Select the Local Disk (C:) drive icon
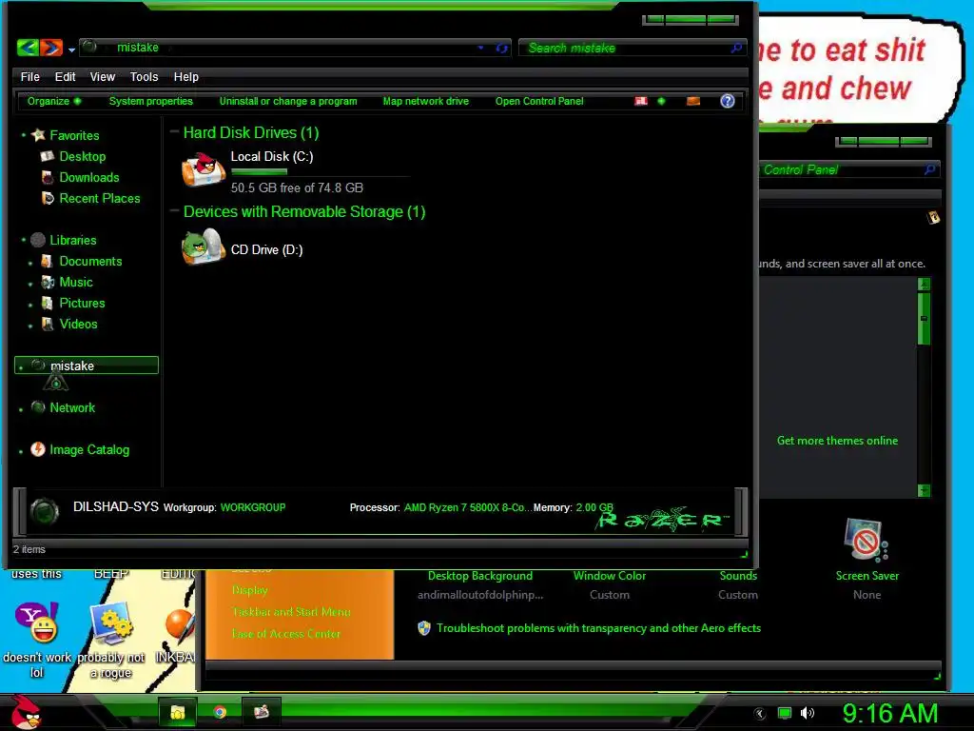 tap(204, 169)
